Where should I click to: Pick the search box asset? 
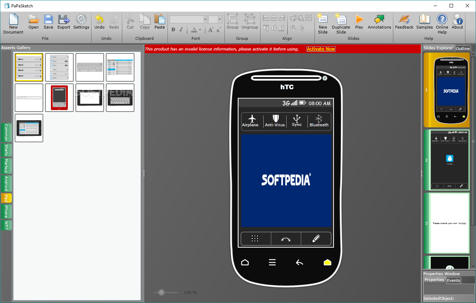pyautogui.click(x=29, y=98)
